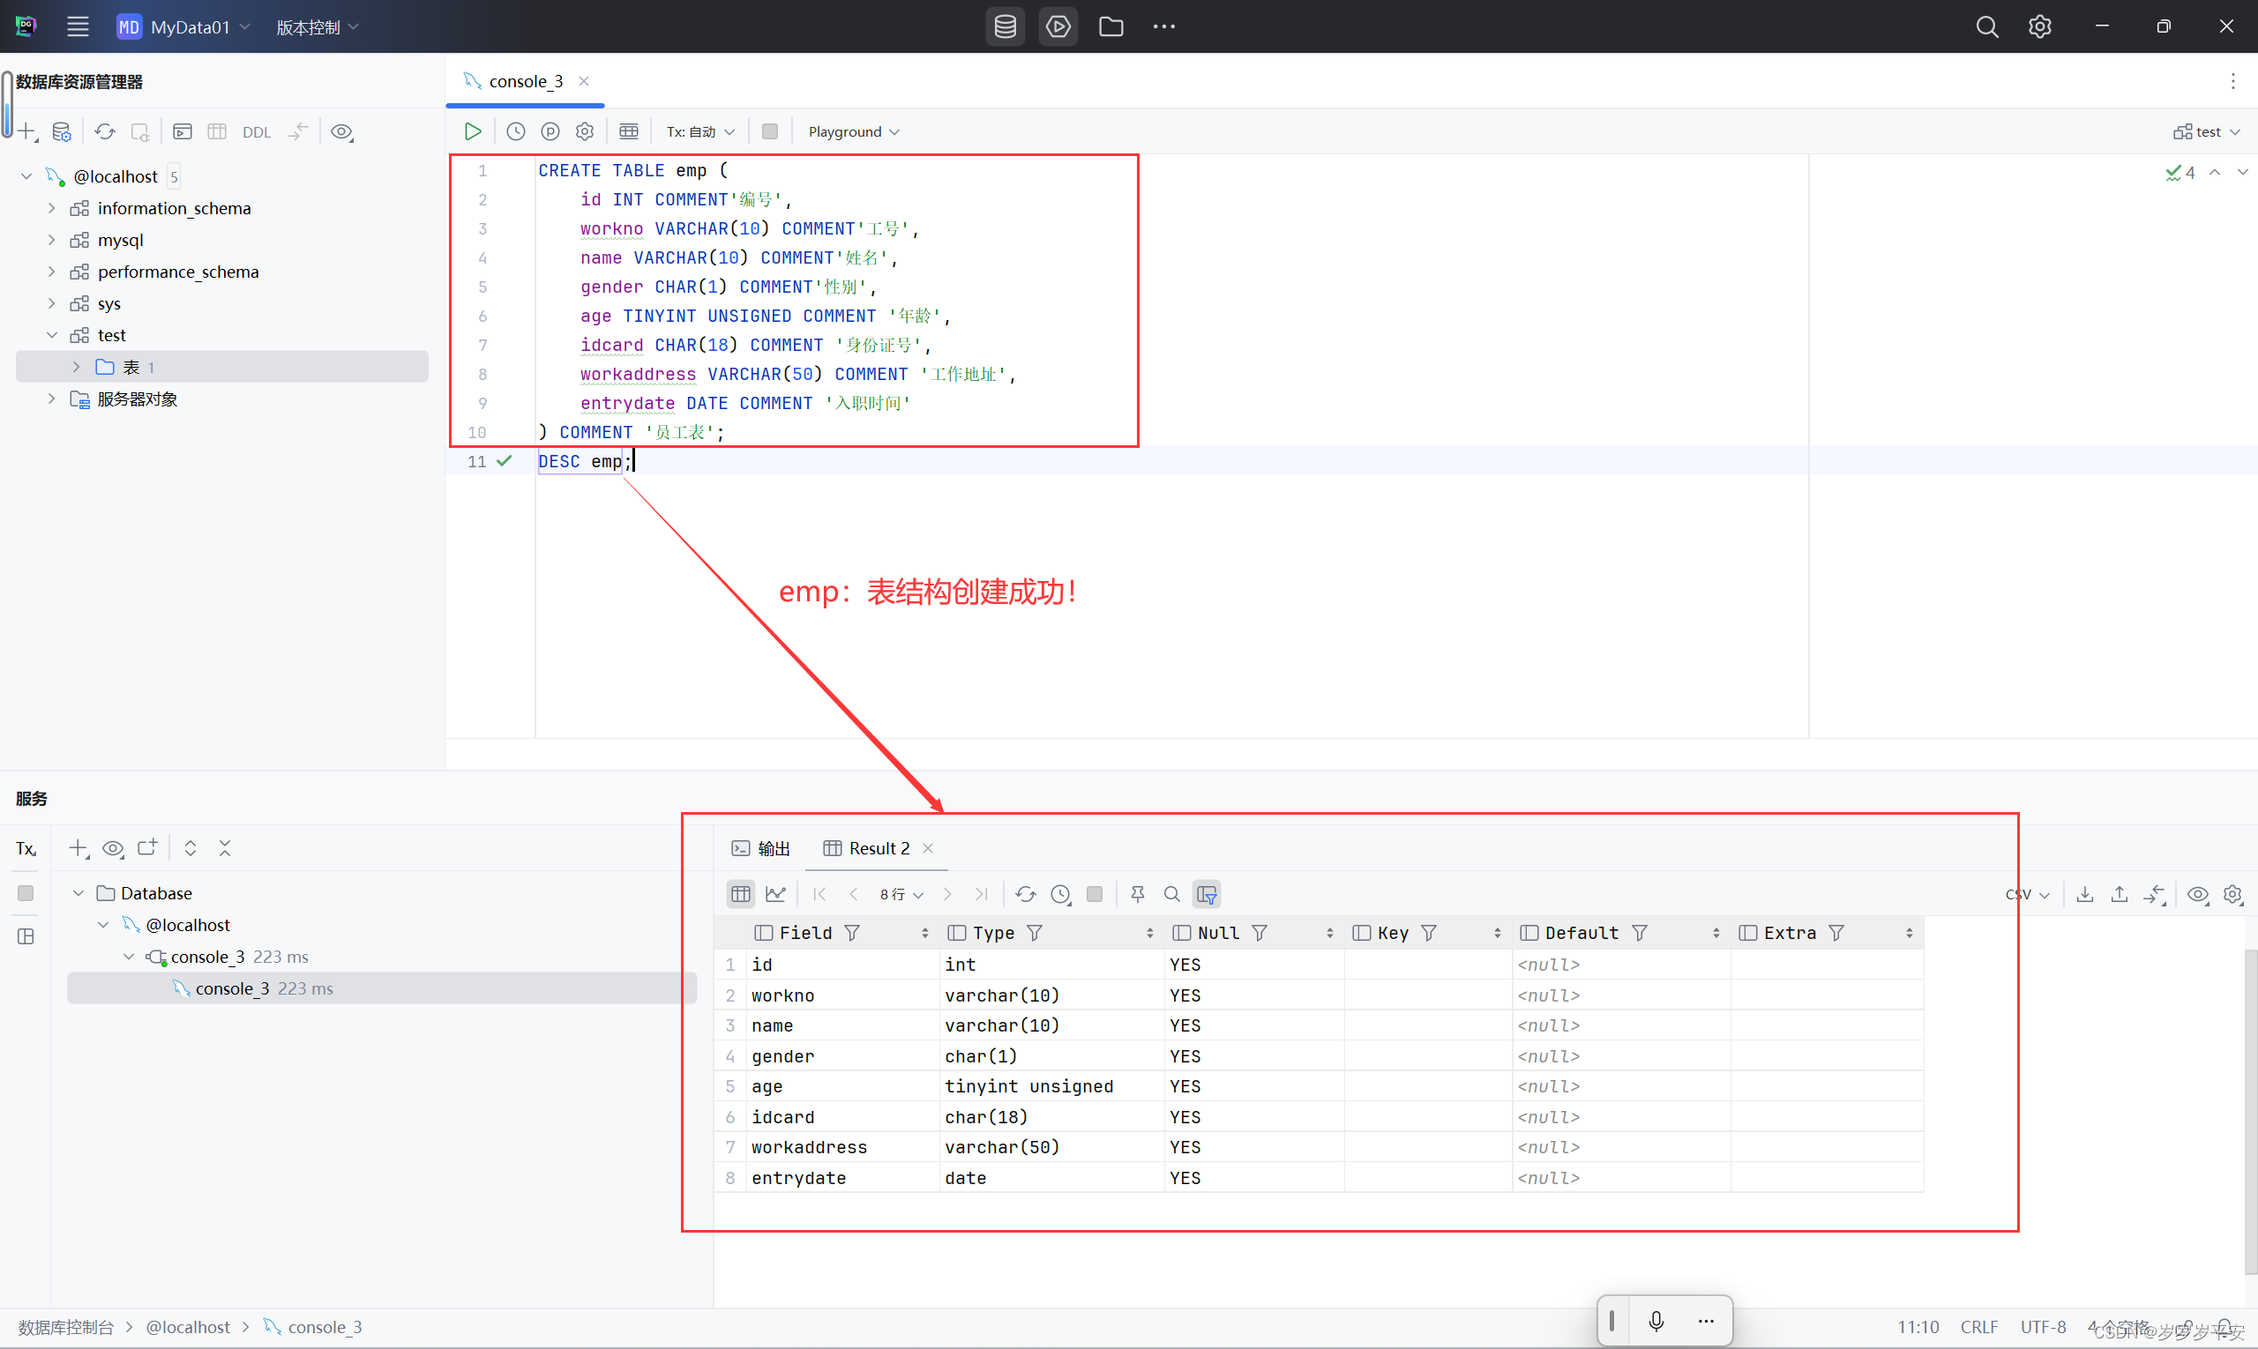Toggle results view options eye icon
Screen dimensions: 2258x1349
pos(2198,895)
